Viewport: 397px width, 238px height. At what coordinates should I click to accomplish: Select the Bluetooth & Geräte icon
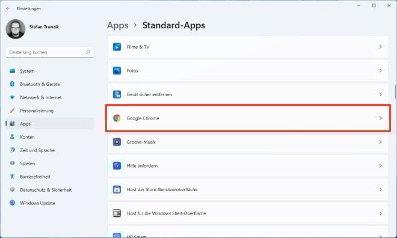click(x=12, y=84)
